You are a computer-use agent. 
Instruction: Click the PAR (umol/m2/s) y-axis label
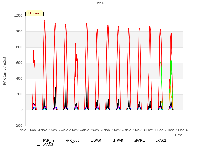click(x=4, y=71)
